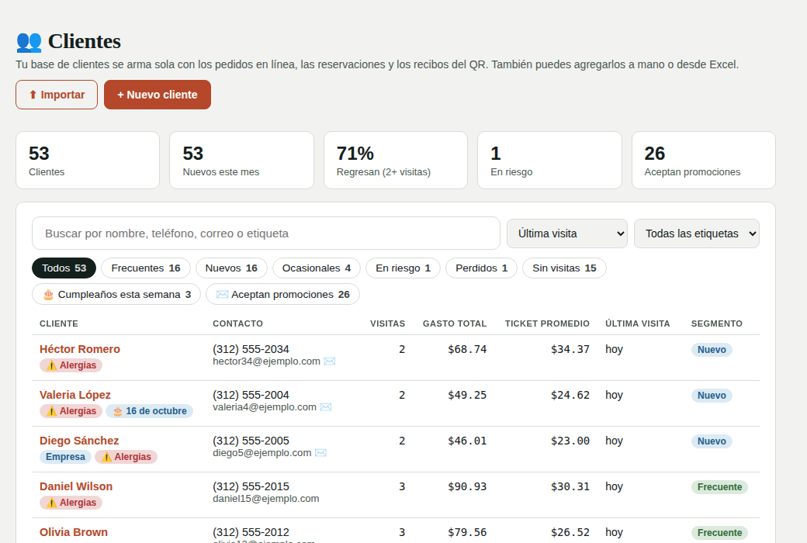
Task: Click the Nuevo badge in Diego Sánchez's row
Action: [x=712, y=441]
